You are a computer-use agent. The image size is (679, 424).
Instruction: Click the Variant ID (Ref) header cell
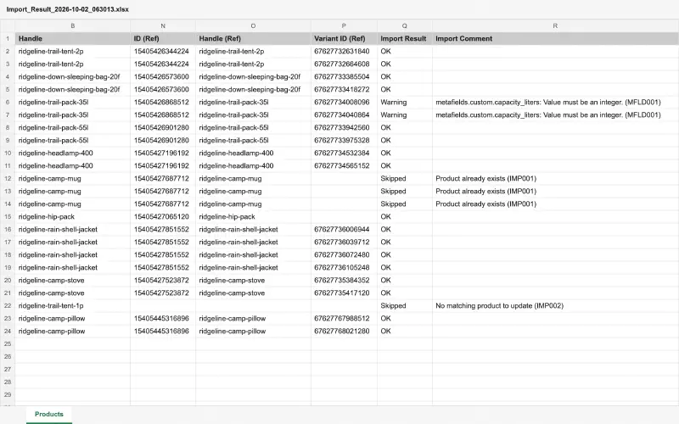point(344,38)
